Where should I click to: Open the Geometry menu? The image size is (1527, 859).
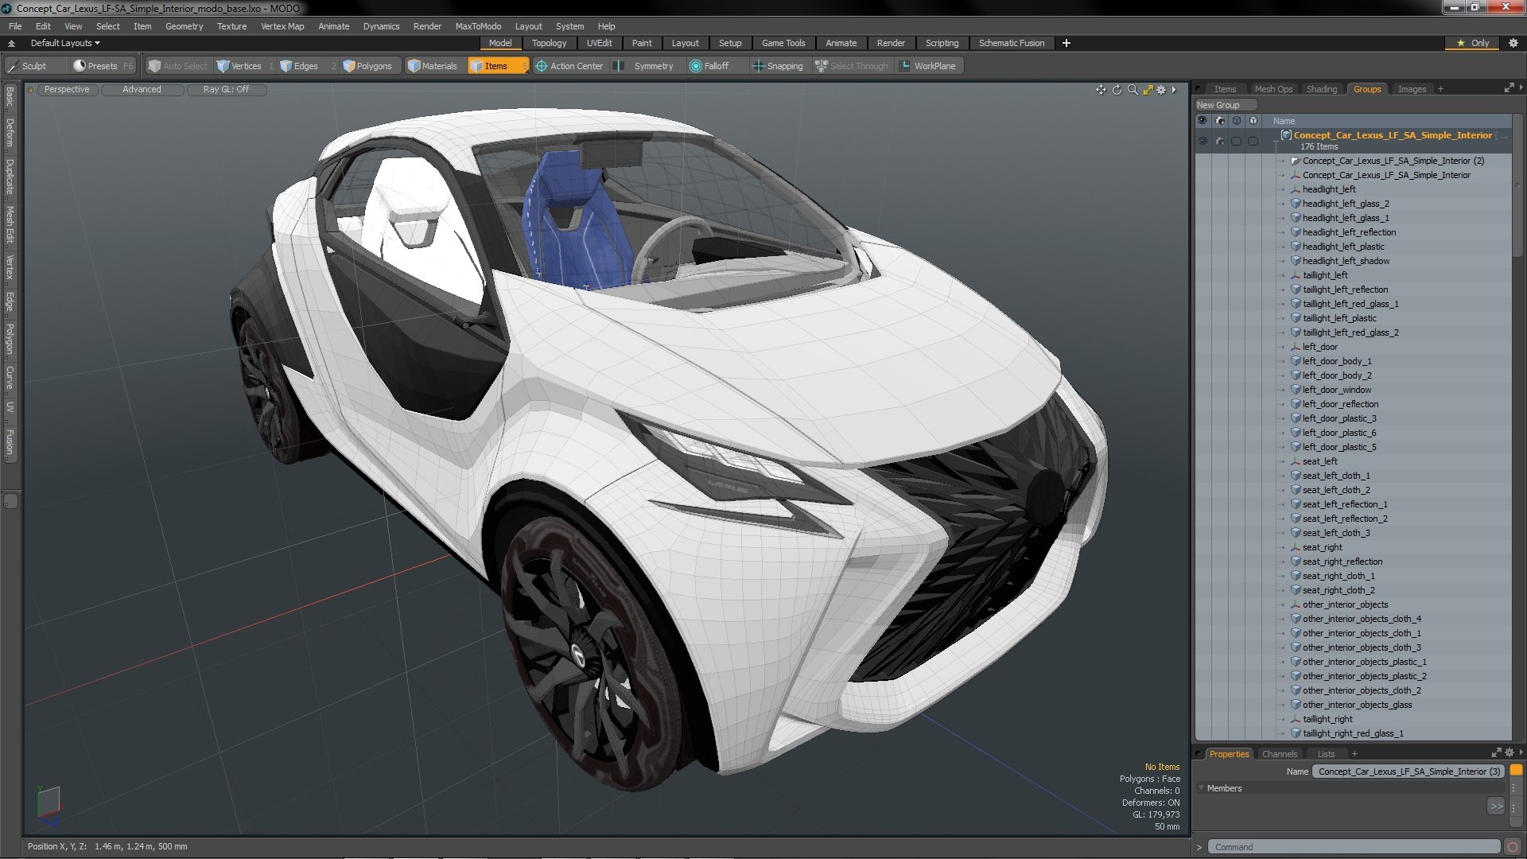184,26
